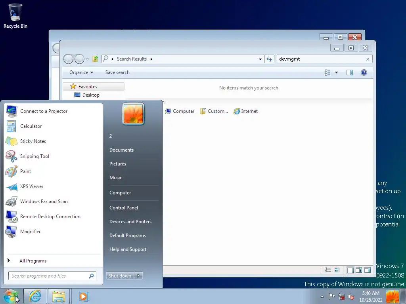
Task: Open Windows Media Player taskbar icon
Action: [x=84, y=296]
